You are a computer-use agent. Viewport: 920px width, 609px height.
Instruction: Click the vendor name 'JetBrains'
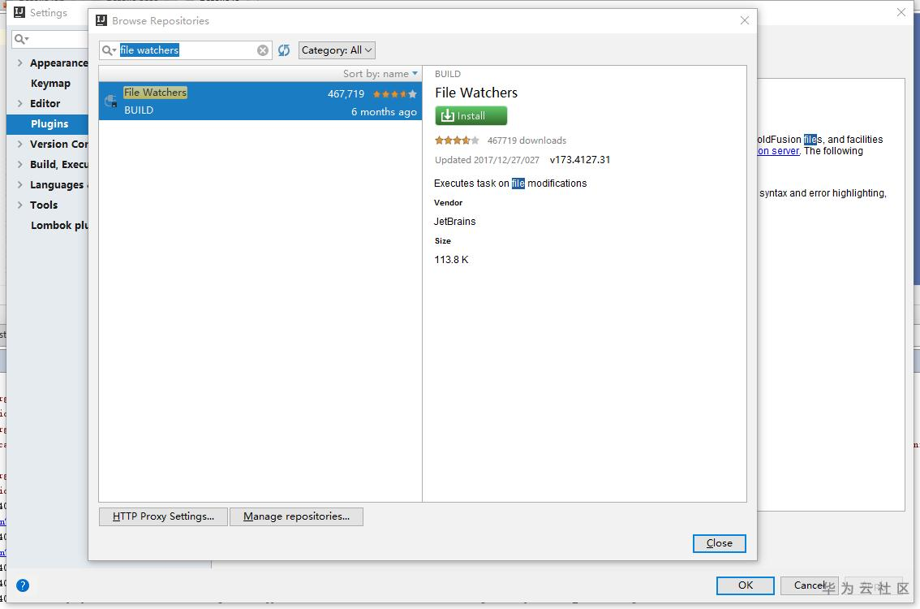[454, 222]
